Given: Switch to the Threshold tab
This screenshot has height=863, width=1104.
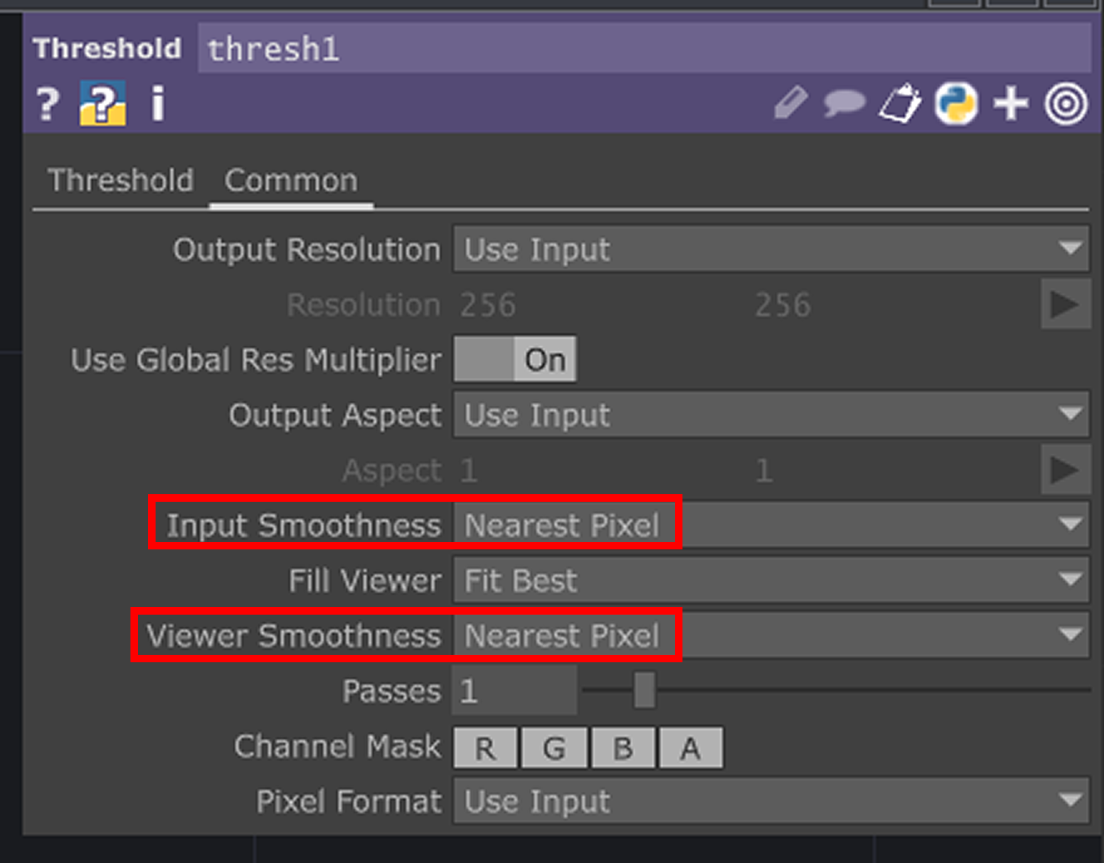Looking at the screenshot, I should 120,181.
